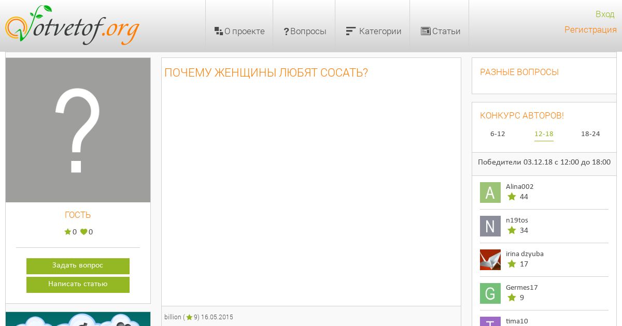Click the guest's heart likes icon
The image size is (622, 326).
point(83,232)
